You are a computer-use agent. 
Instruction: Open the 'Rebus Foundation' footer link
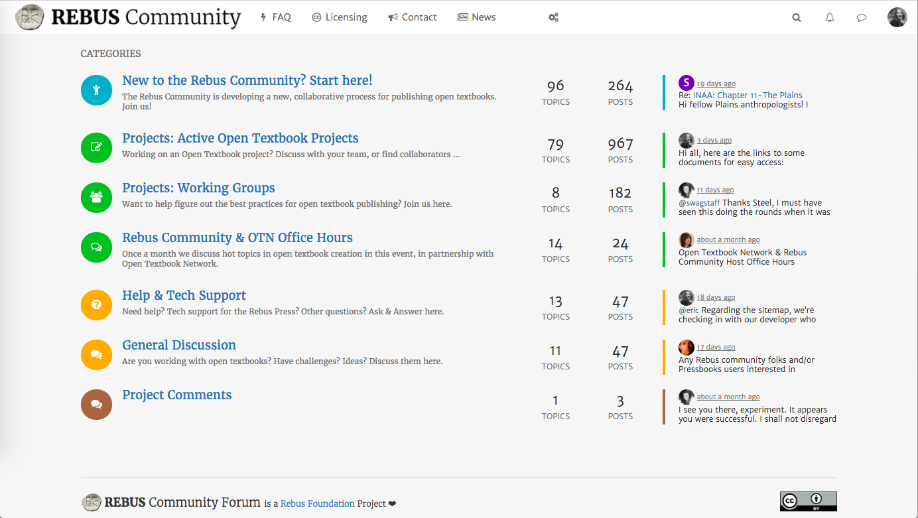click(x=318, y=503)
